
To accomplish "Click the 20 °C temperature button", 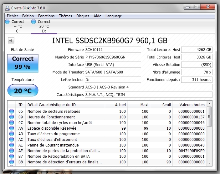I will [x=23, y=91].
